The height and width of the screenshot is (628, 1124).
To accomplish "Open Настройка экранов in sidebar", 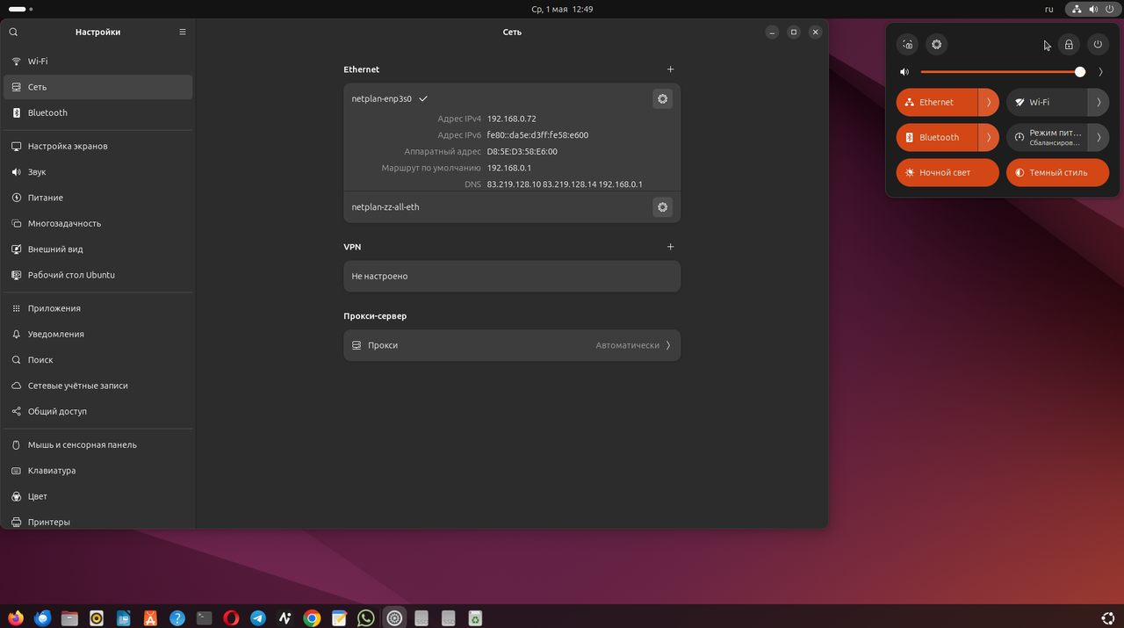I will point(97,146).
